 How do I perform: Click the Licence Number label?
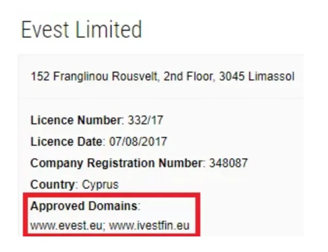pos(77,120)
